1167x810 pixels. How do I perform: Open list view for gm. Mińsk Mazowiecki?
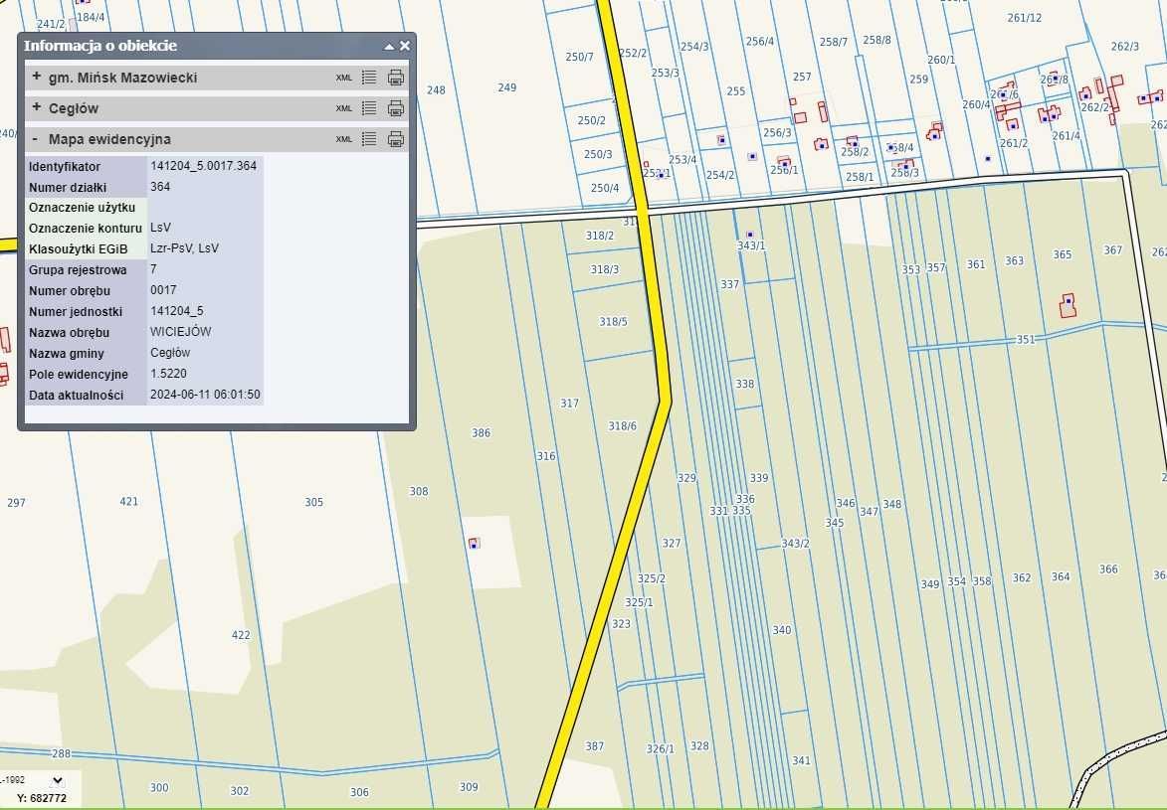369,78
